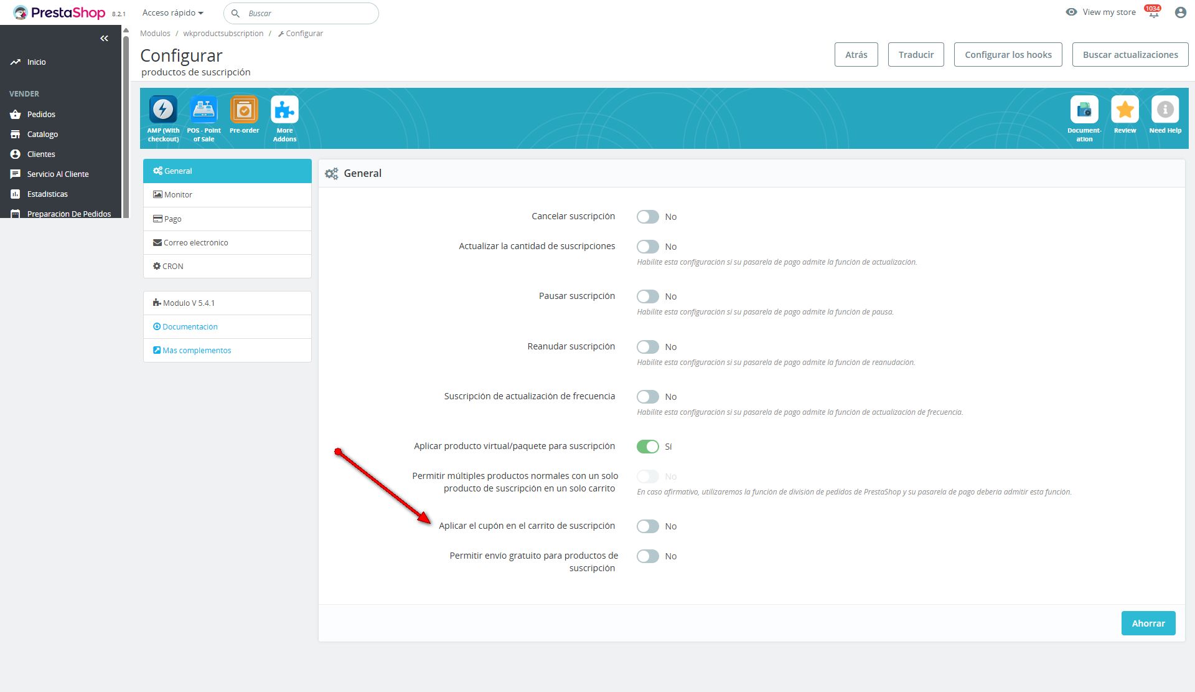The image size is (1195, 692).
Task: Enable Aplicar el cupón en el carrito toggle
Action: pyautogui.click(x=647, y=526)
